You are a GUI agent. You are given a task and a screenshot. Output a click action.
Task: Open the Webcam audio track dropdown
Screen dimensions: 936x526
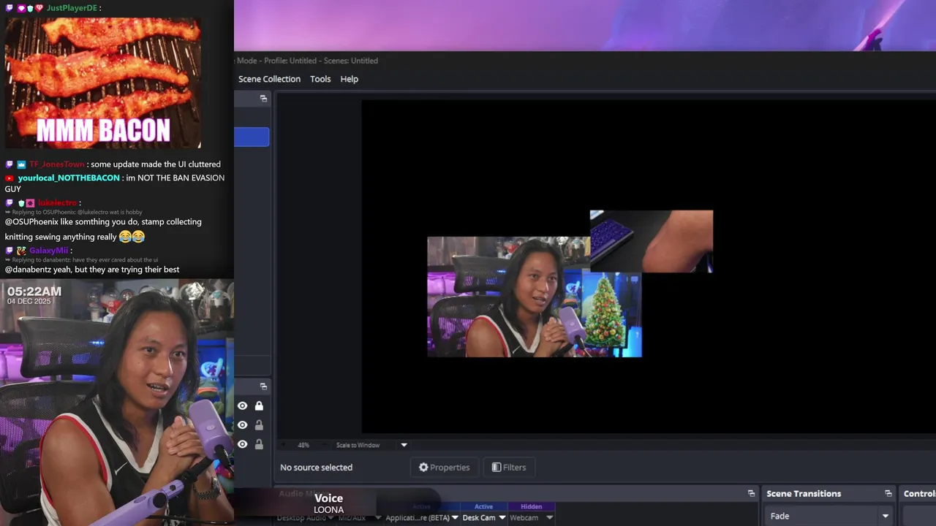point(550,518)
